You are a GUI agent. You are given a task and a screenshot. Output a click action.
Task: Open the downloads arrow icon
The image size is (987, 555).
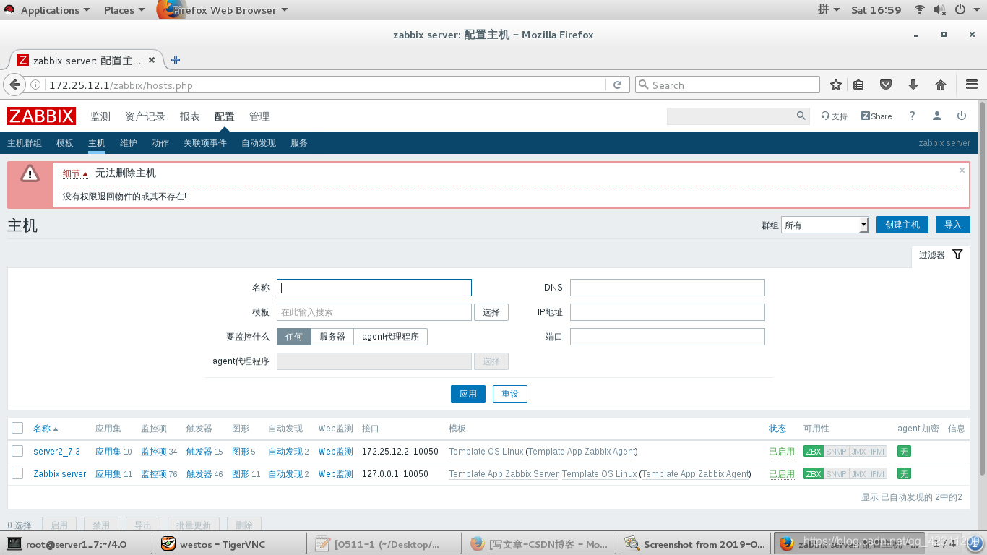tap(913, 85)
